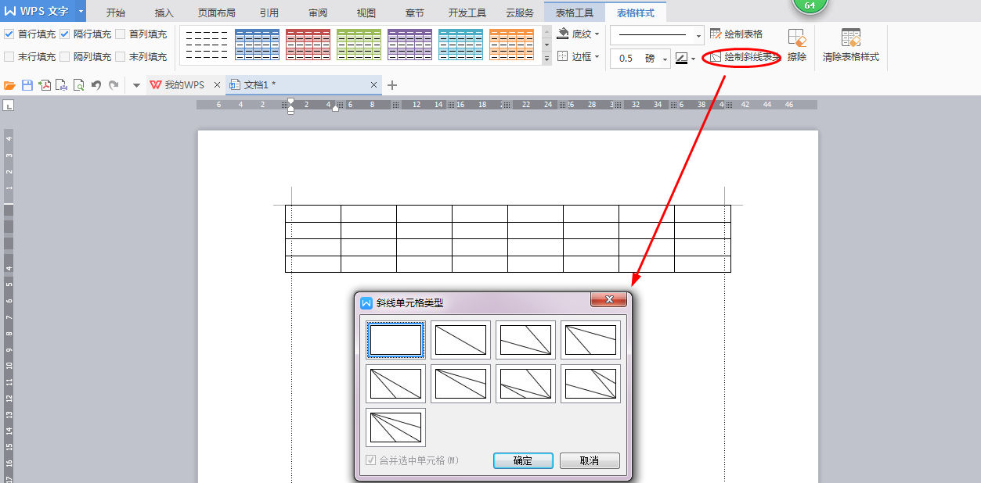981x483 pixels.
Task: Choose the blank cell type without diagonal
Action: (x=395, y=340)
